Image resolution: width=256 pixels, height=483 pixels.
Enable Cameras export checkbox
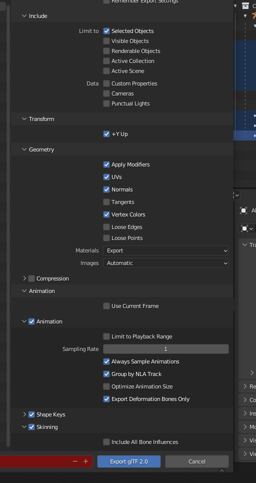(x=106, y=93)
